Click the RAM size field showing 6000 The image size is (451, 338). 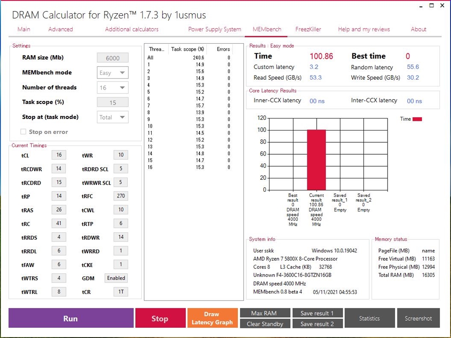point(112,58)
